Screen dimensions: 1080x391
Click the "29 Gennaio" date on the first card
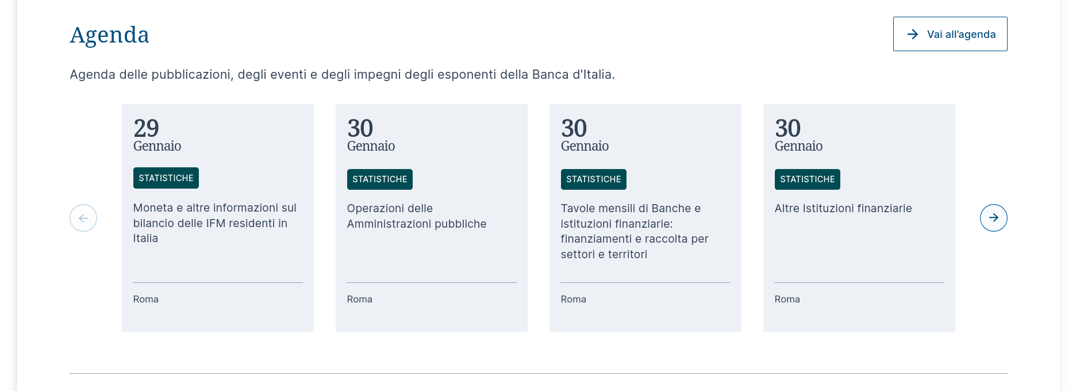click(157, 136)
